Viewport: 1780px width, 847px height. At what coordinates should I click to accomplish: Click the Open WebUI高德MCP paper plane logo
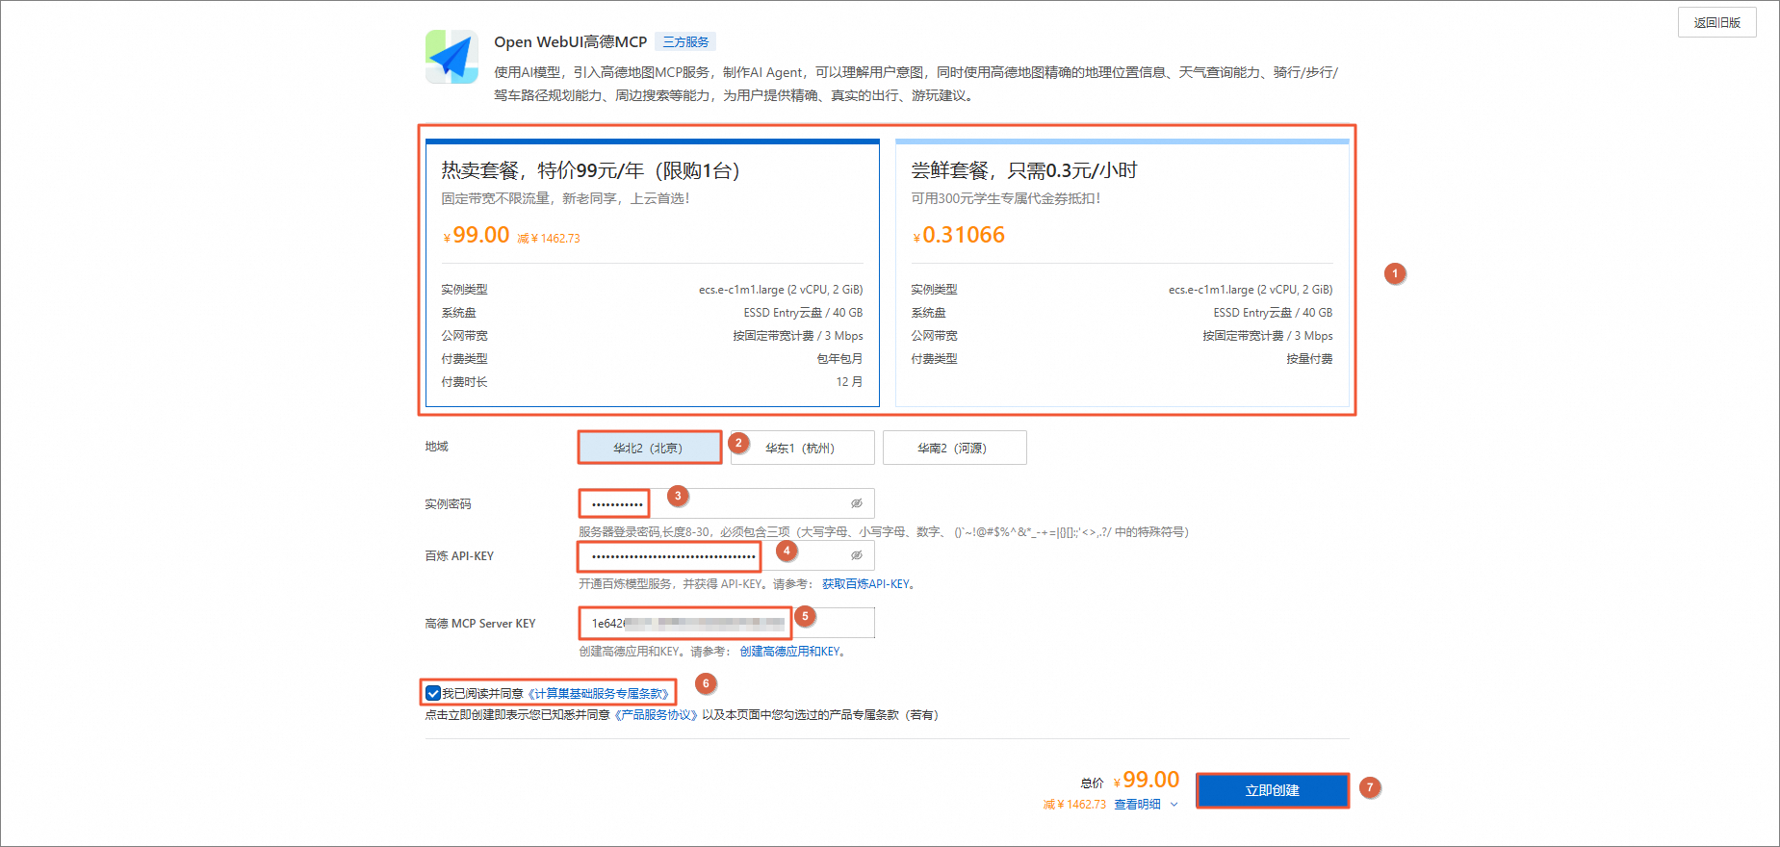coord(451,57)
